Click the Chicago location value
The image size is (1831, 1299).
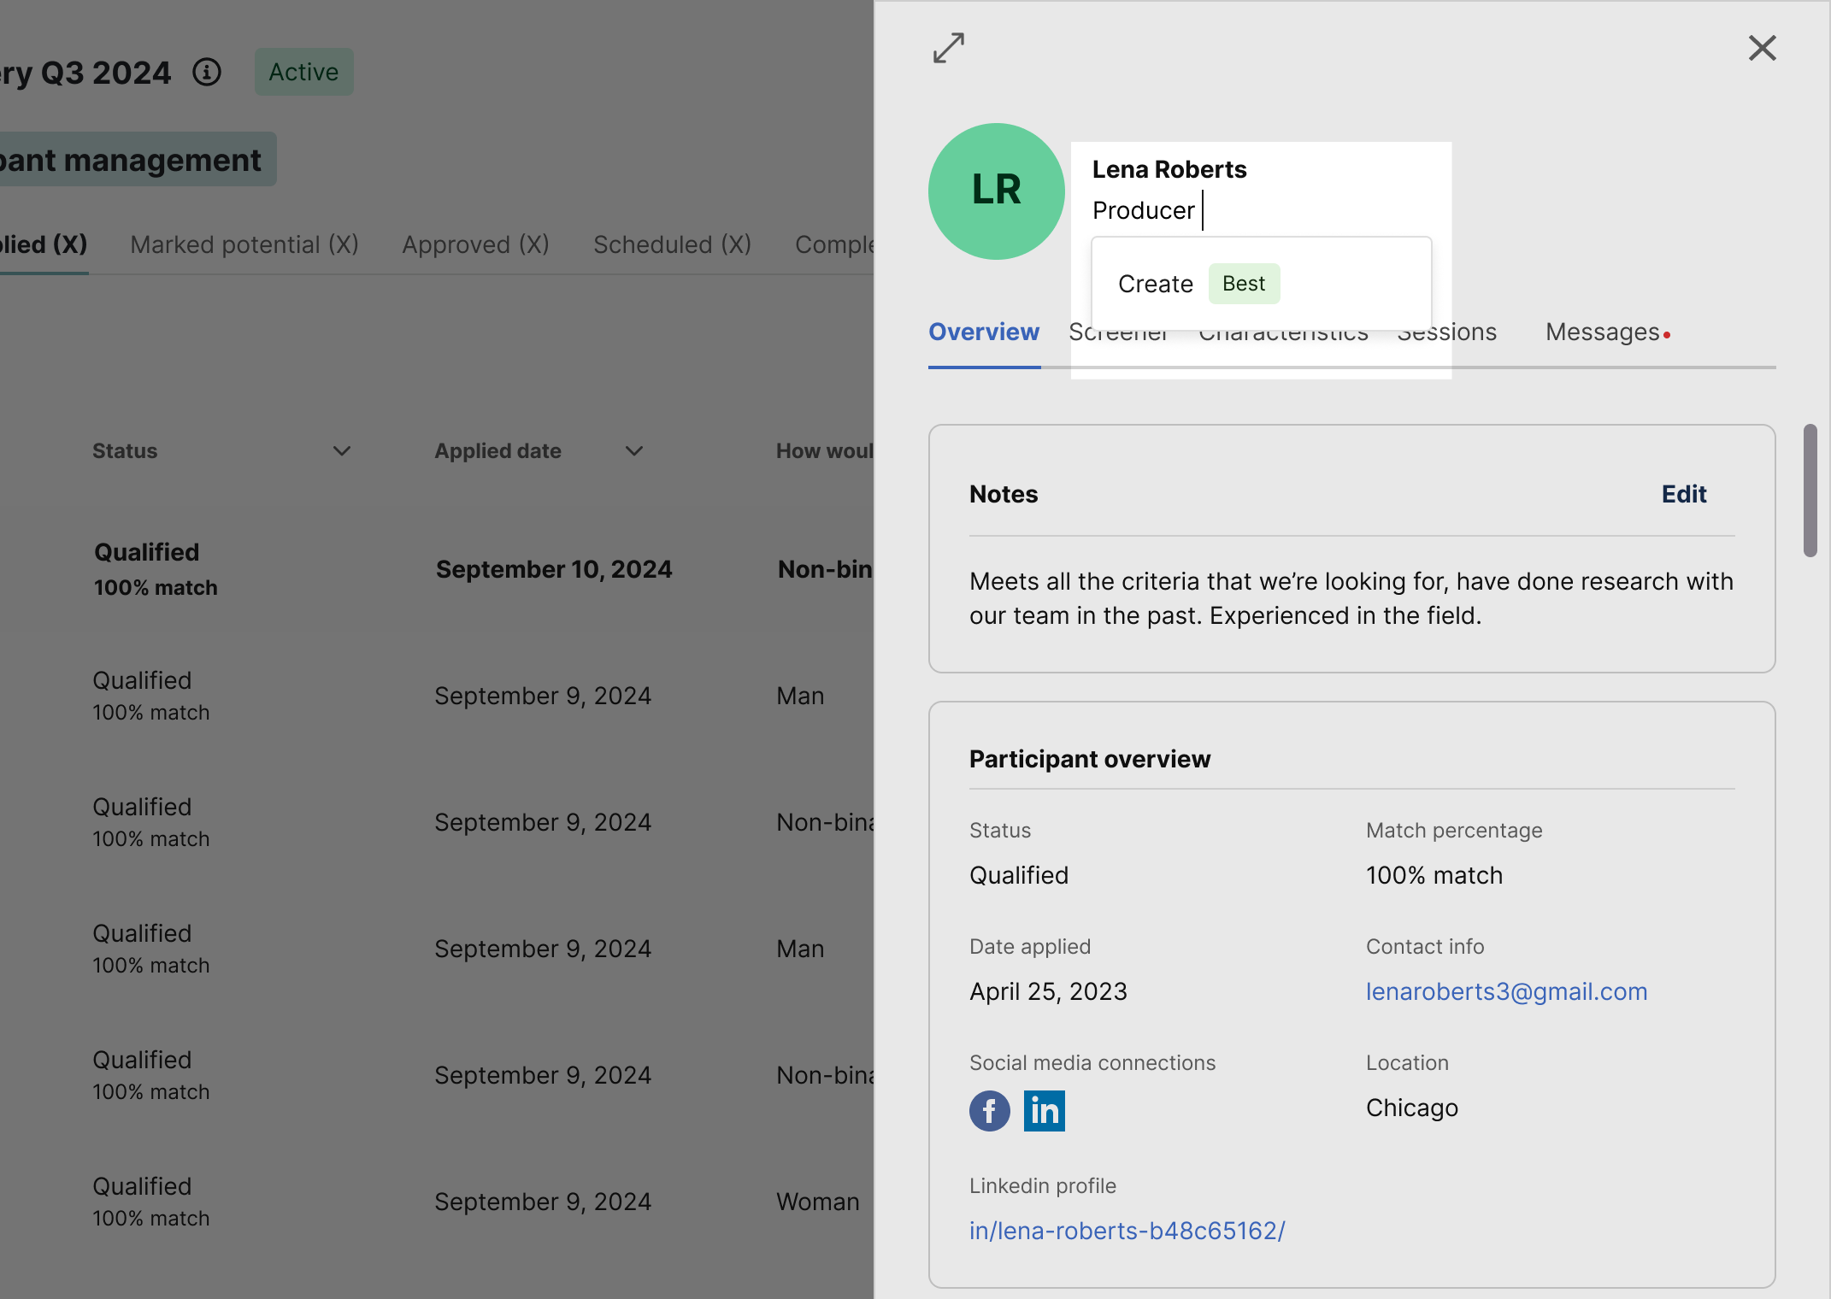click(x=1412, y=1108)
